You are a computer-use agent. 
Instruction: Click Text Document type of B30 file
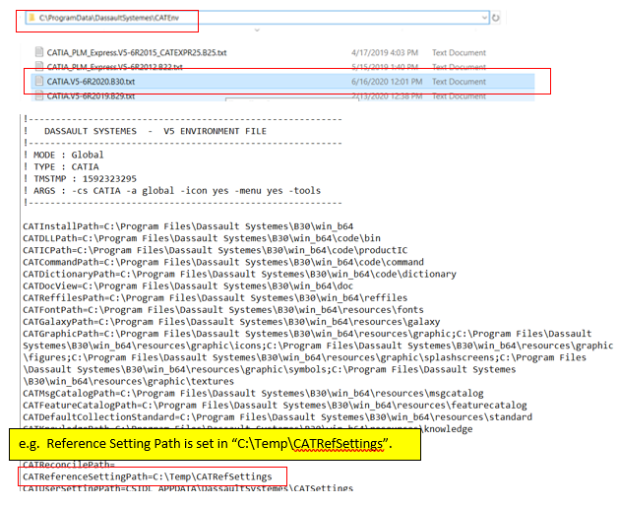(459, 82)
